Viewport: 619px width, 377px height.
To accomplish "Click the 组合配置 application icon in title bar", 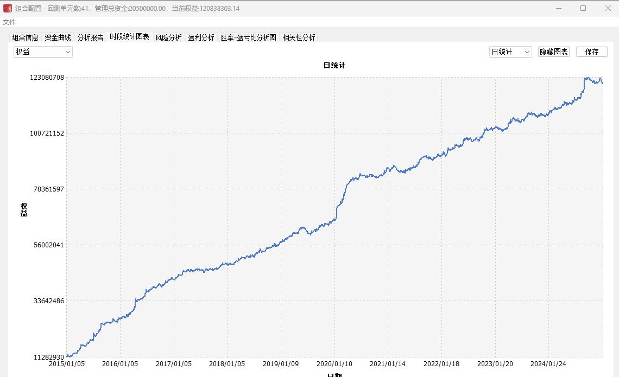I will [x=7, y=8].
